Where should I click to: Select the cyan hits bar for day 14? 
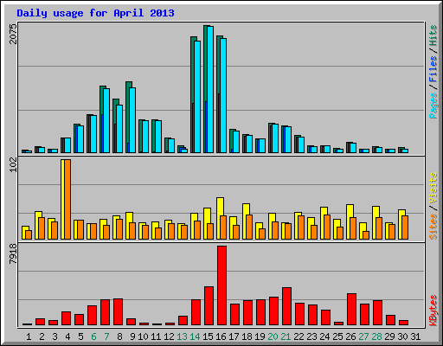(x=197, y=97)
